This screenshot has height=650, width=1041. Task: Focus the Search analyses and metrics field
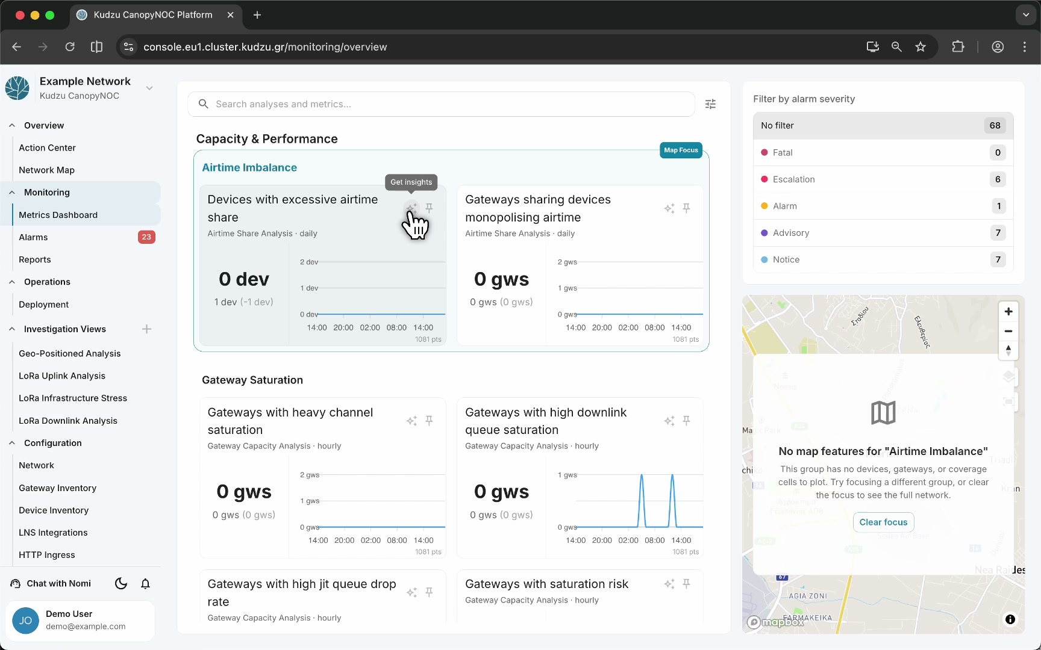tap(441, 104)
